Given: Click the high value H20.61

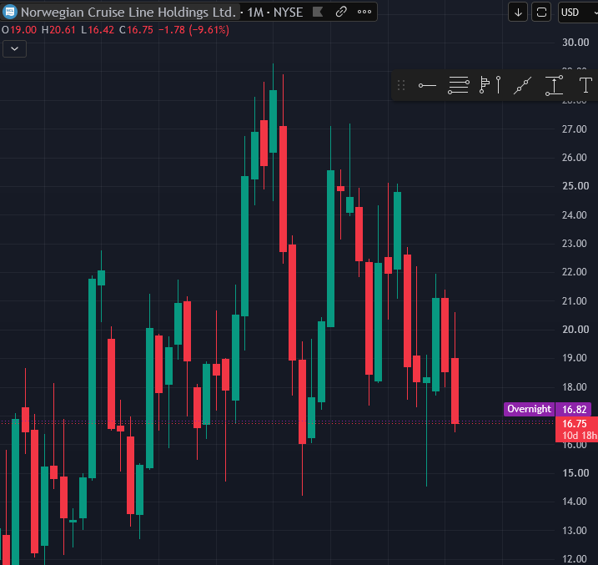Looking at the screenshot, I should tap(58, 30).
